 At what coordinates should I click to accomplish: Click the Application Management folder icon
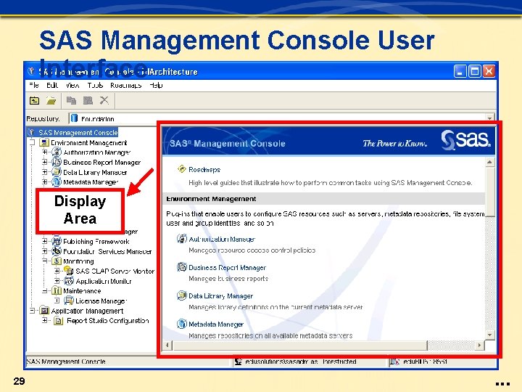[x=44, y=311]
